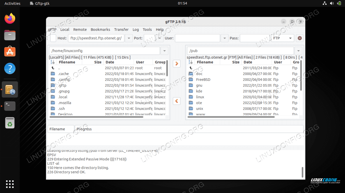The height and width of the screenshot is (193, 345).
Task: Open Files manager from the dock
Action: [x=10, y=35]
